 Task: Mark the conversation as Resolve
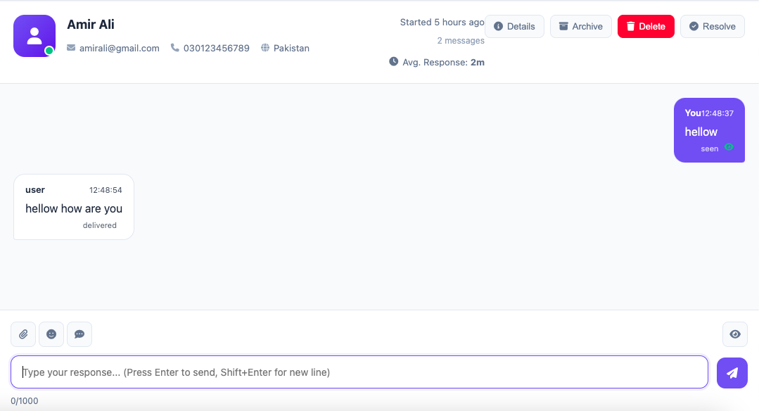click(x=712, y=26)
